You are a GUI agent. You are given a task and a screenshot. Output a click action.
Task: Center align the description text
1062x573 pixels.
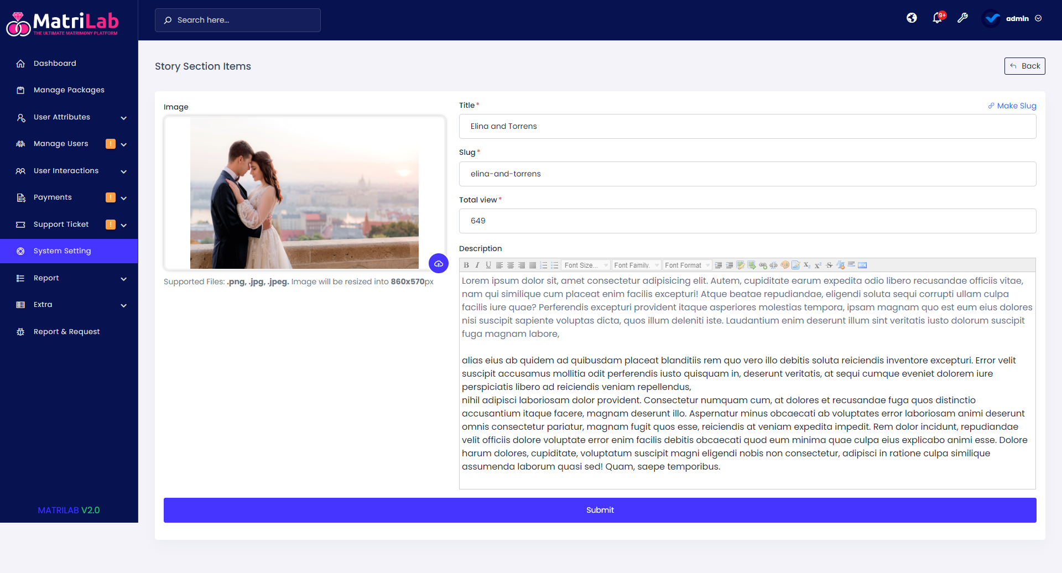511,265
